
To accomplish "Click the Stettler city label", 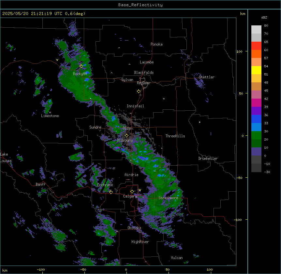I will (207, 77).
